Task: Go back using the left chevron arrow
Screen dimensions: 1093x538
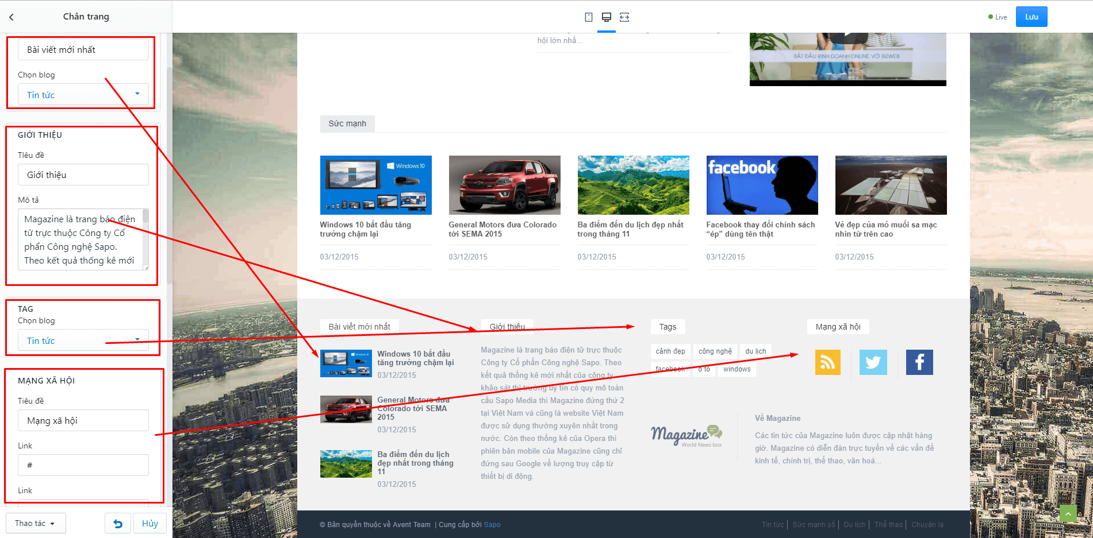Action: (x=11, y=17)
